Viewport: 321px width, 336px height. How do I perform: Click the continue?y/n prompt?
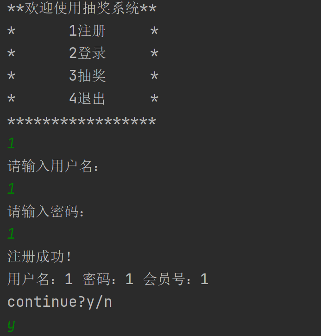click(60, 302)
